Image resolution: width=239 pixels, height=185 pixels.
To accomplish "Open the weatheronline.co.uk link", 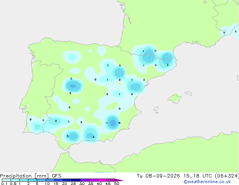I will (207, 182).
